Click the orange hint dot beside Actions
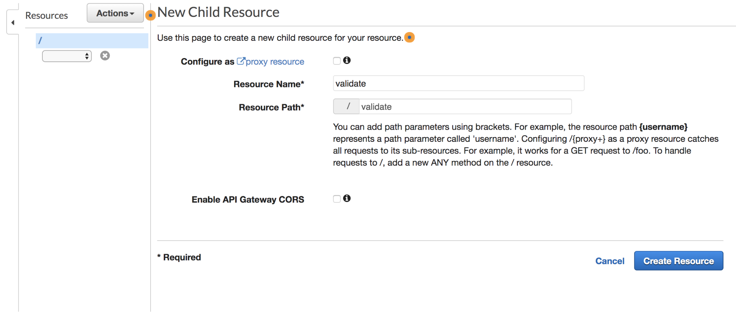736x312 pixels. 150,15
